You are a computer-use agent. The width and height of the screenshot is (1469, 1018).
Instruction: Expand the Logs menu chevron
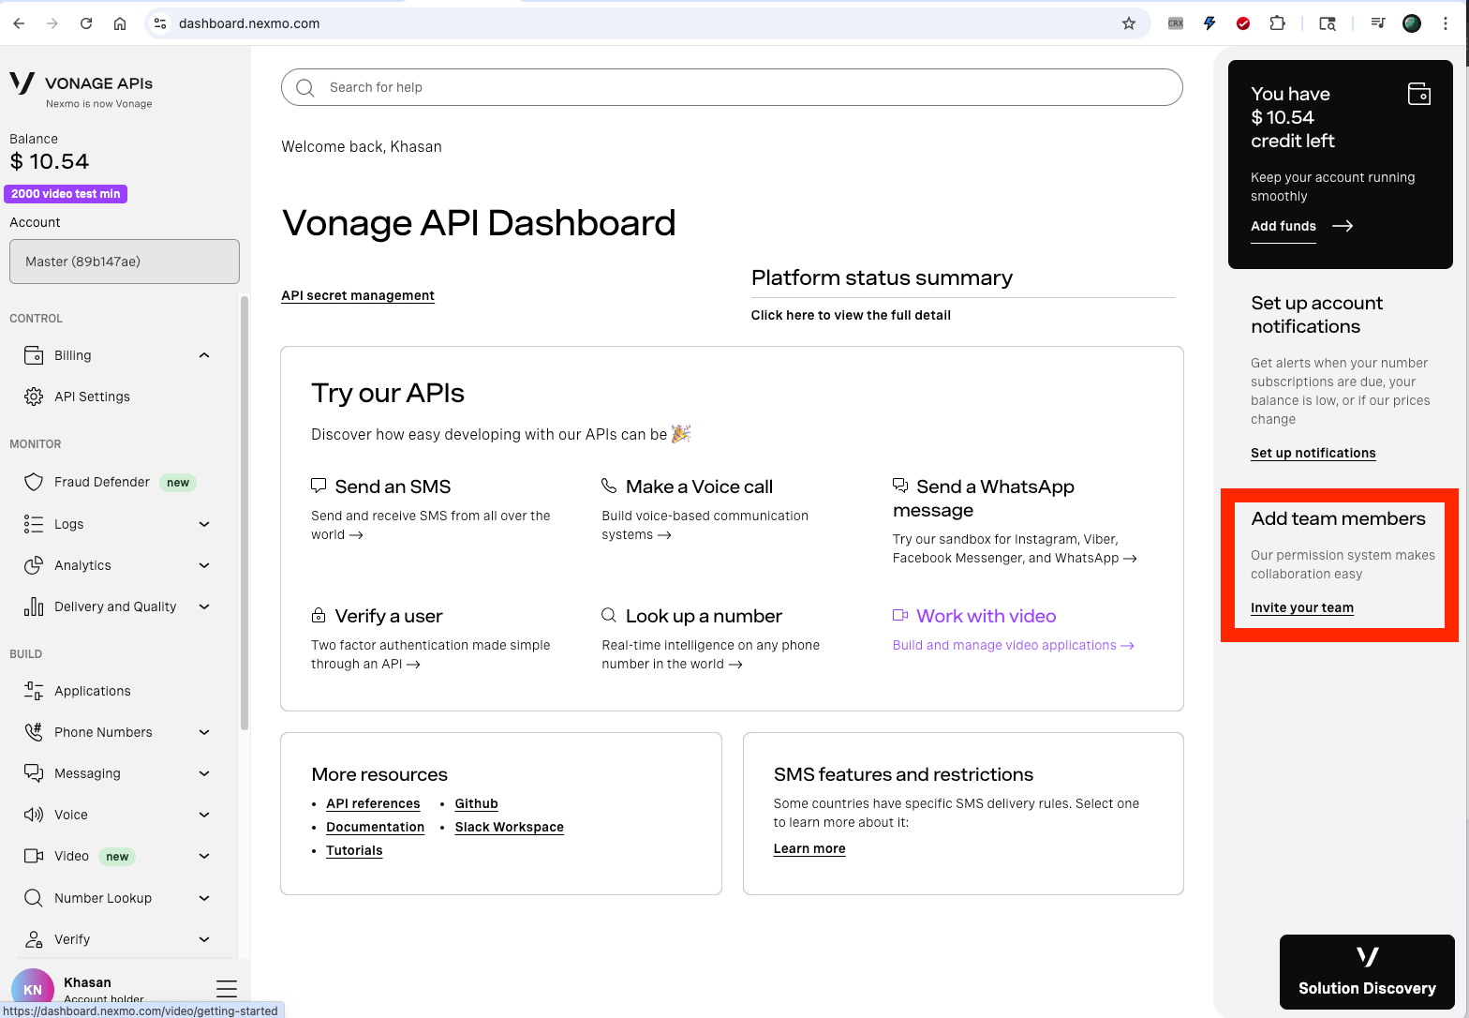[x=204, y=524]
